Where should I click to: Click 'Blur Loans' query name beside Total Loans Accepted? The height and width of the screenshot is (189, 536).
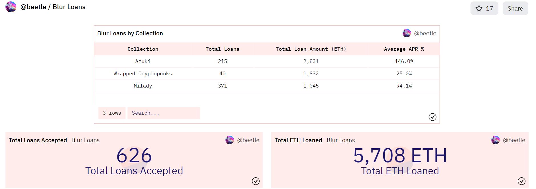tap(85, 140)
